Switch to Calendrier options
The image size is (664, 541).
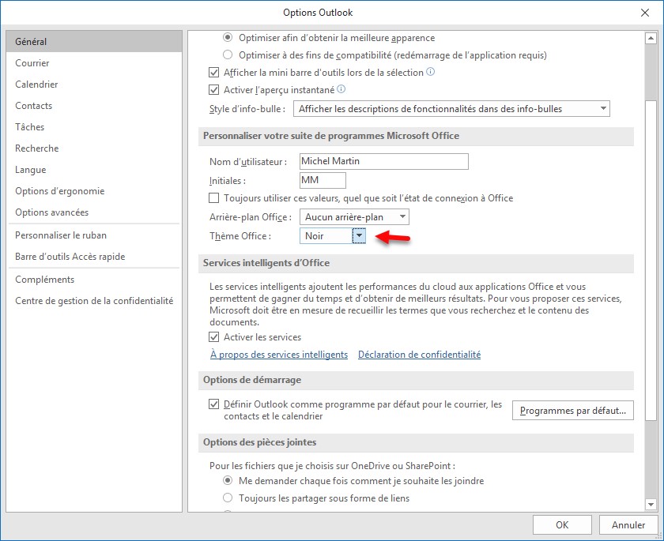[x=94, y=85]
